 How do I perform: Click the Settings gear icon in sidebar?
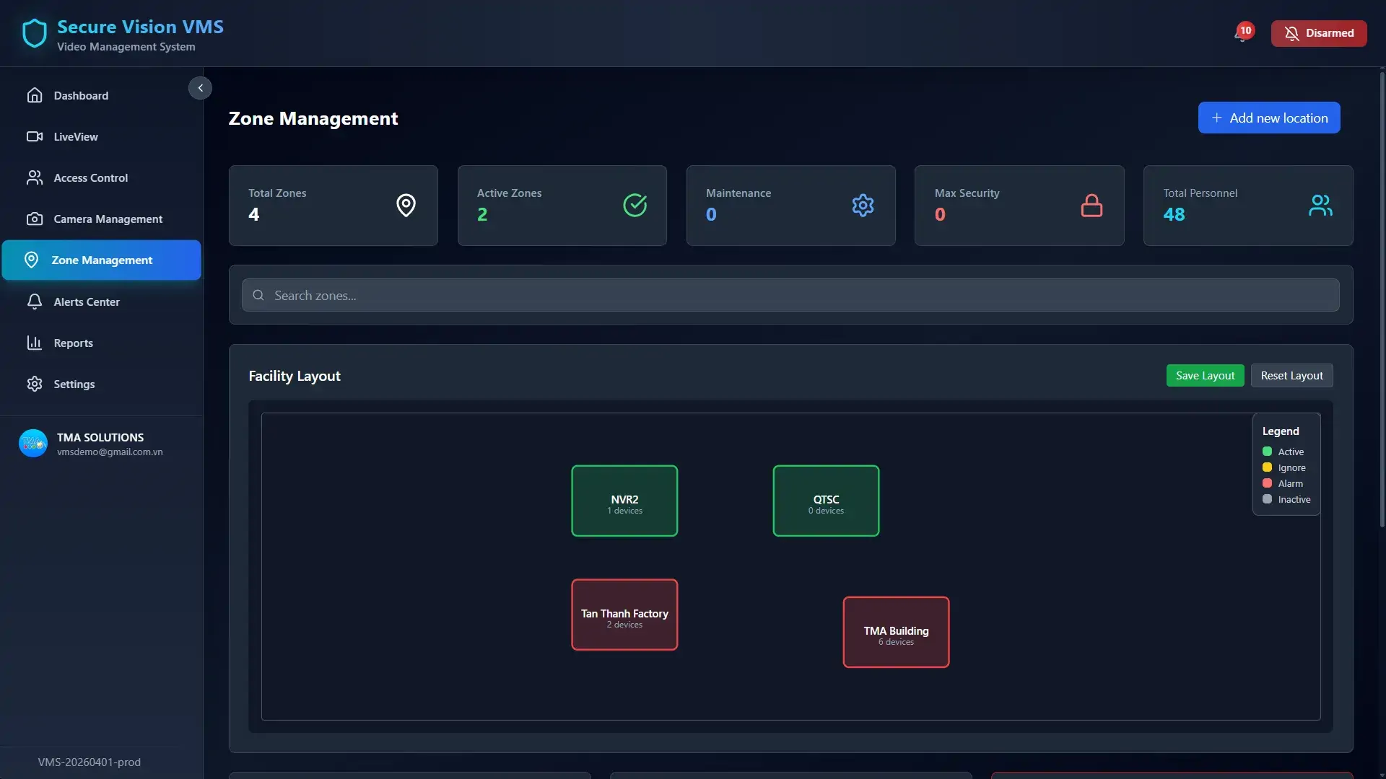coord(35,384)
